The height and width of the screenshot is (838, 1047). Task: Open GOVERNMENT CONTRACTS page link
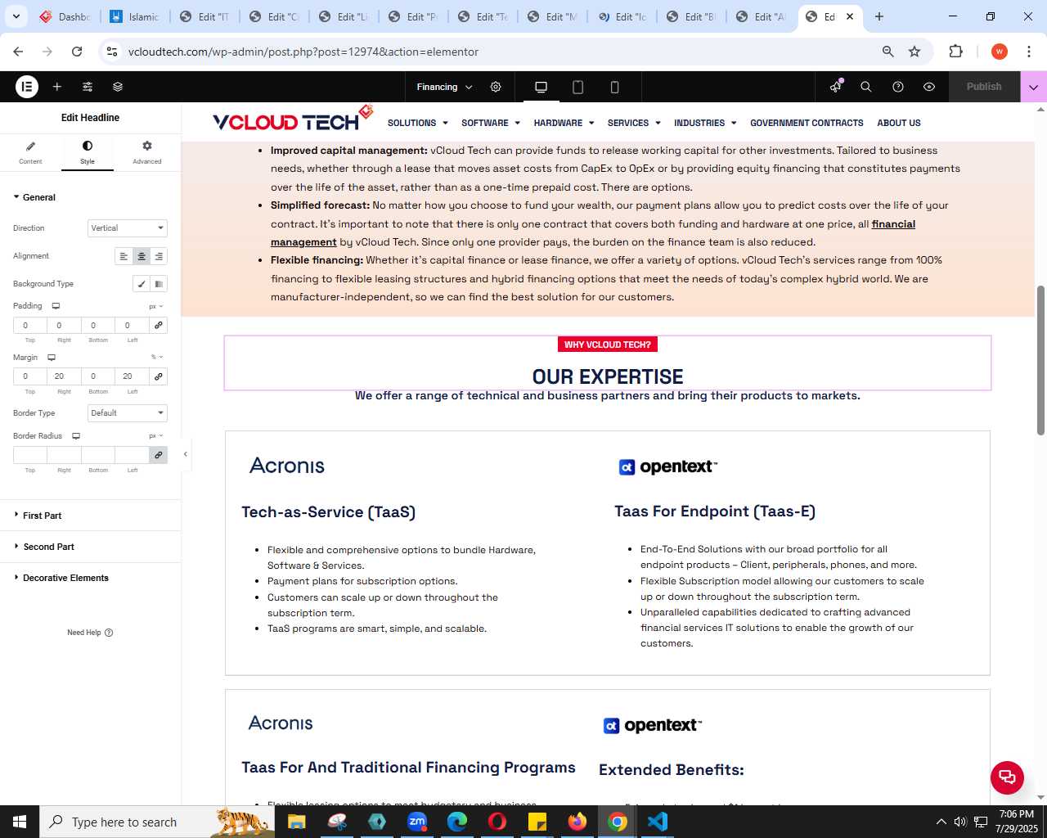coord(807,123)
